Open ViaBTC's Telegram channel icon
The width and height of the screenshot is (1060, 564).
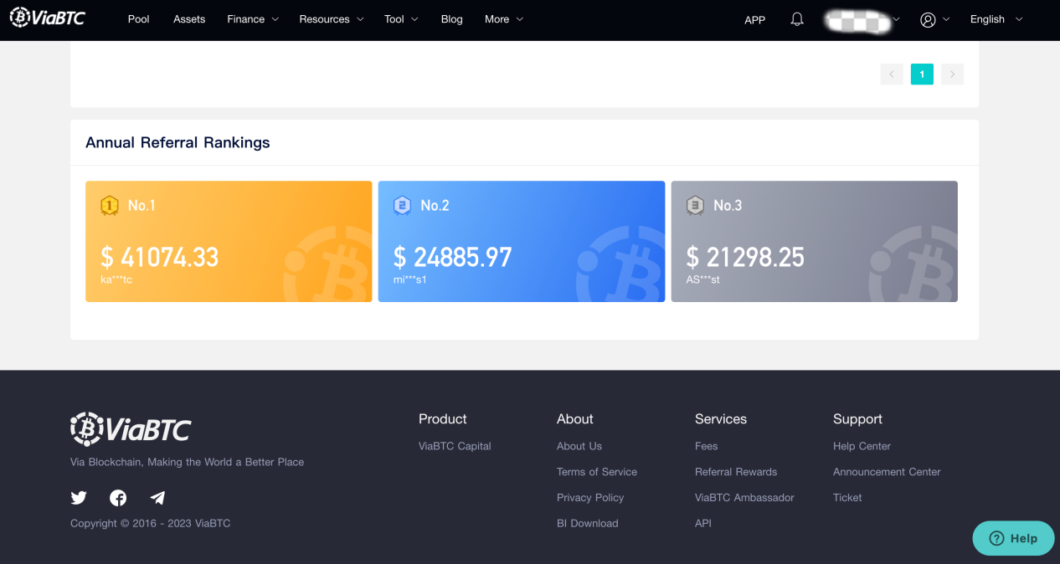157,498
